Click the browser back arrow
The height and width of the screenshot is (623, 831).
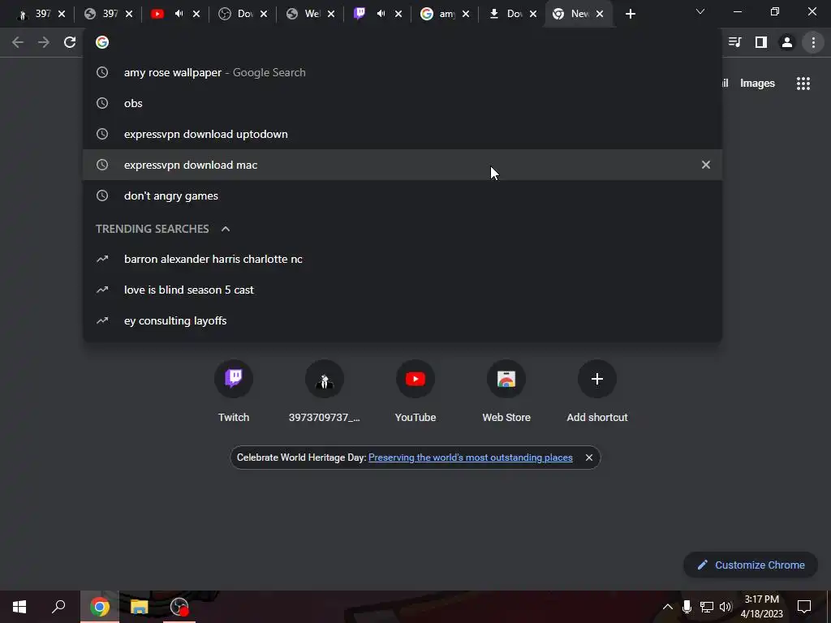(18, 42)
